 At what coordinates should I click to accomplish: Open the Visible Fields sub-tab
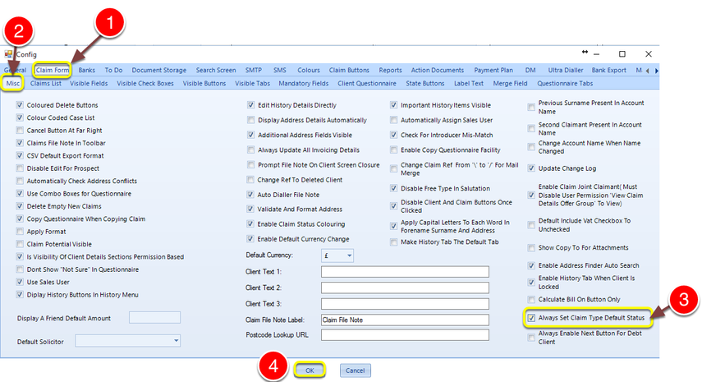pyautogui.click(x=89, y=83)
